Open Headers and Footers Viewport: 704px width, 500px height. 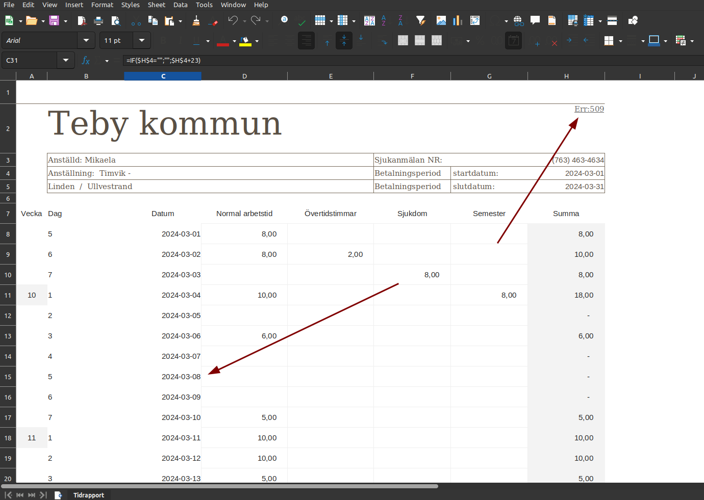(x=552, y=20)
